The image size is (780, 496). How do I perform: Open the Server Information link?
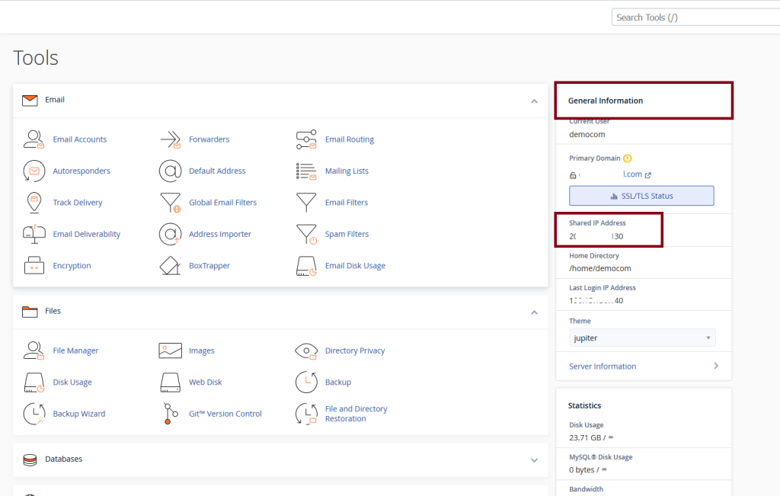[603, 366]
